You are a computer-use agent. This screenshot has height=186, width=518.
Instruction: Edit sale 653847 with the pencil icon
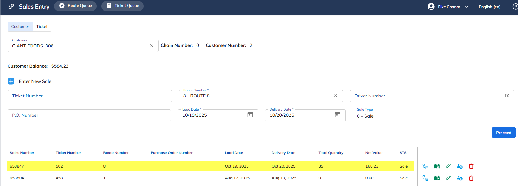(448, 166)
